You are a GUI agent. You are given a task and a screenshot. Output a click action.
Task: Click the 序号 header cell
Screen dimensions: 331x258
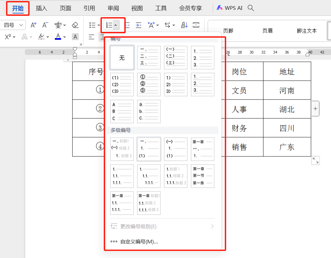[x=88, y=71]
